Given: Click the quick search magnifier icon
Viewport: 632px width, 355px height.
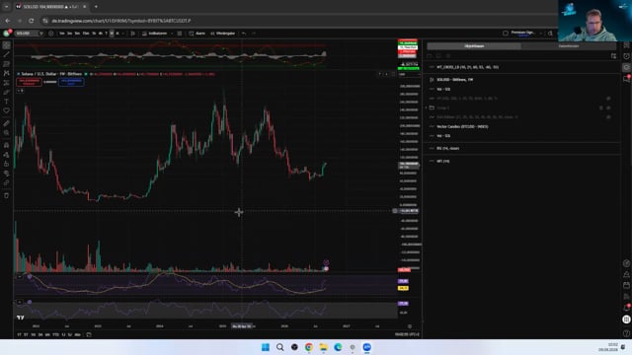Looking at the screenshot, I should tap(550, 34).
